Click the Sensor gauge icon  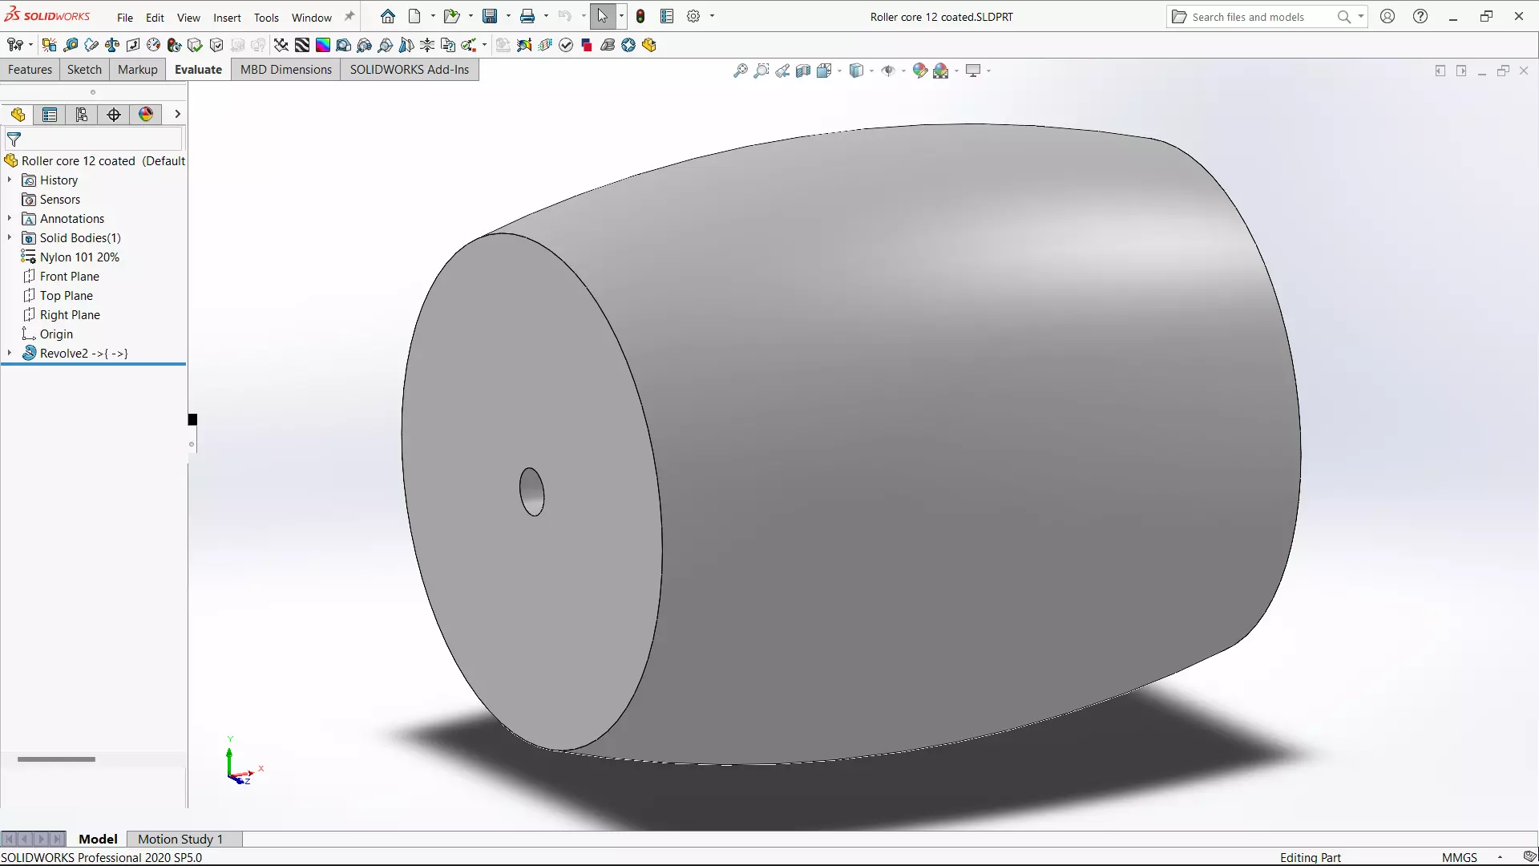coord(154,45)
